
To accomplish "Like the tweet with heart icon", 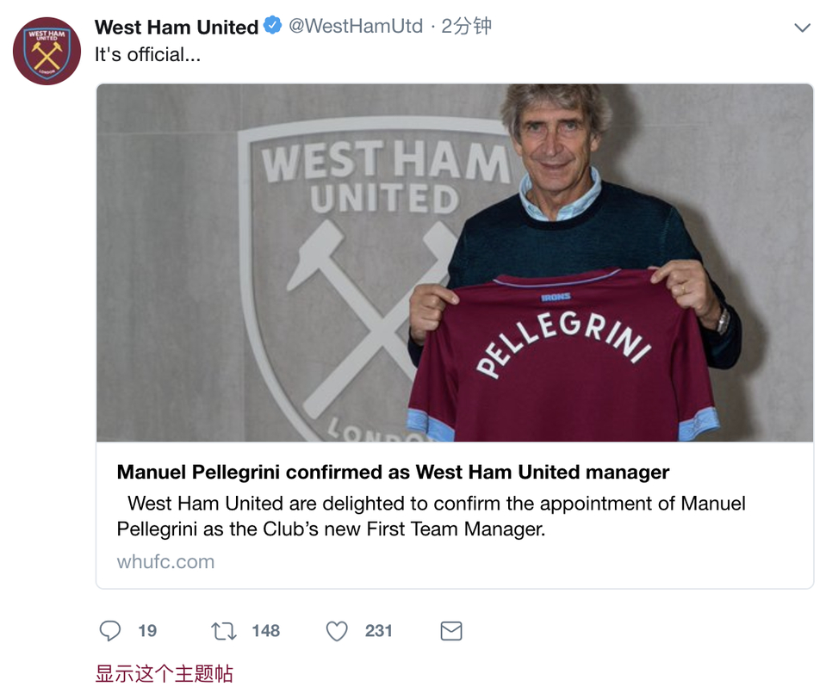I will point(337,631).
